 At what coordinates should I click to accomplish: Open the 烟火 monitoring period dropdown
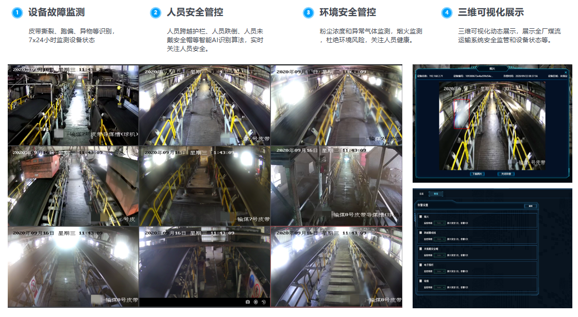coord(439,223)
